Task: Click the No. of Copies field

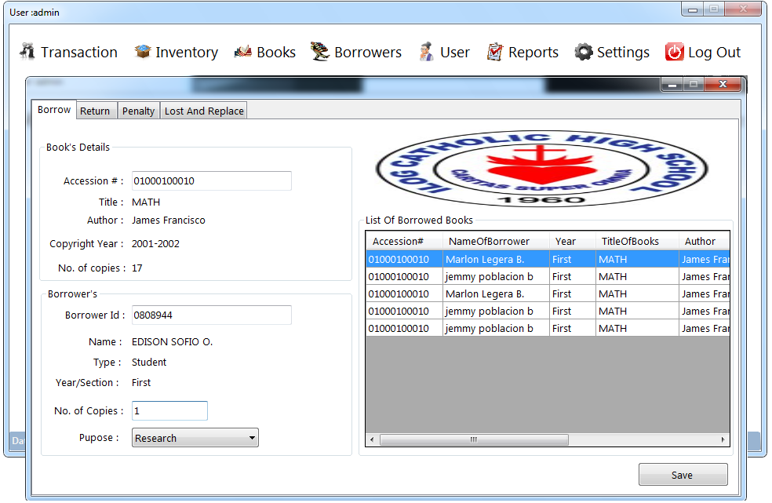Action: click(x=169, y=410)
